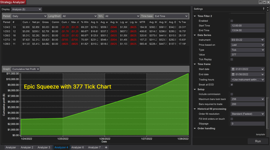Expand the Order handling section

[195, 128]
